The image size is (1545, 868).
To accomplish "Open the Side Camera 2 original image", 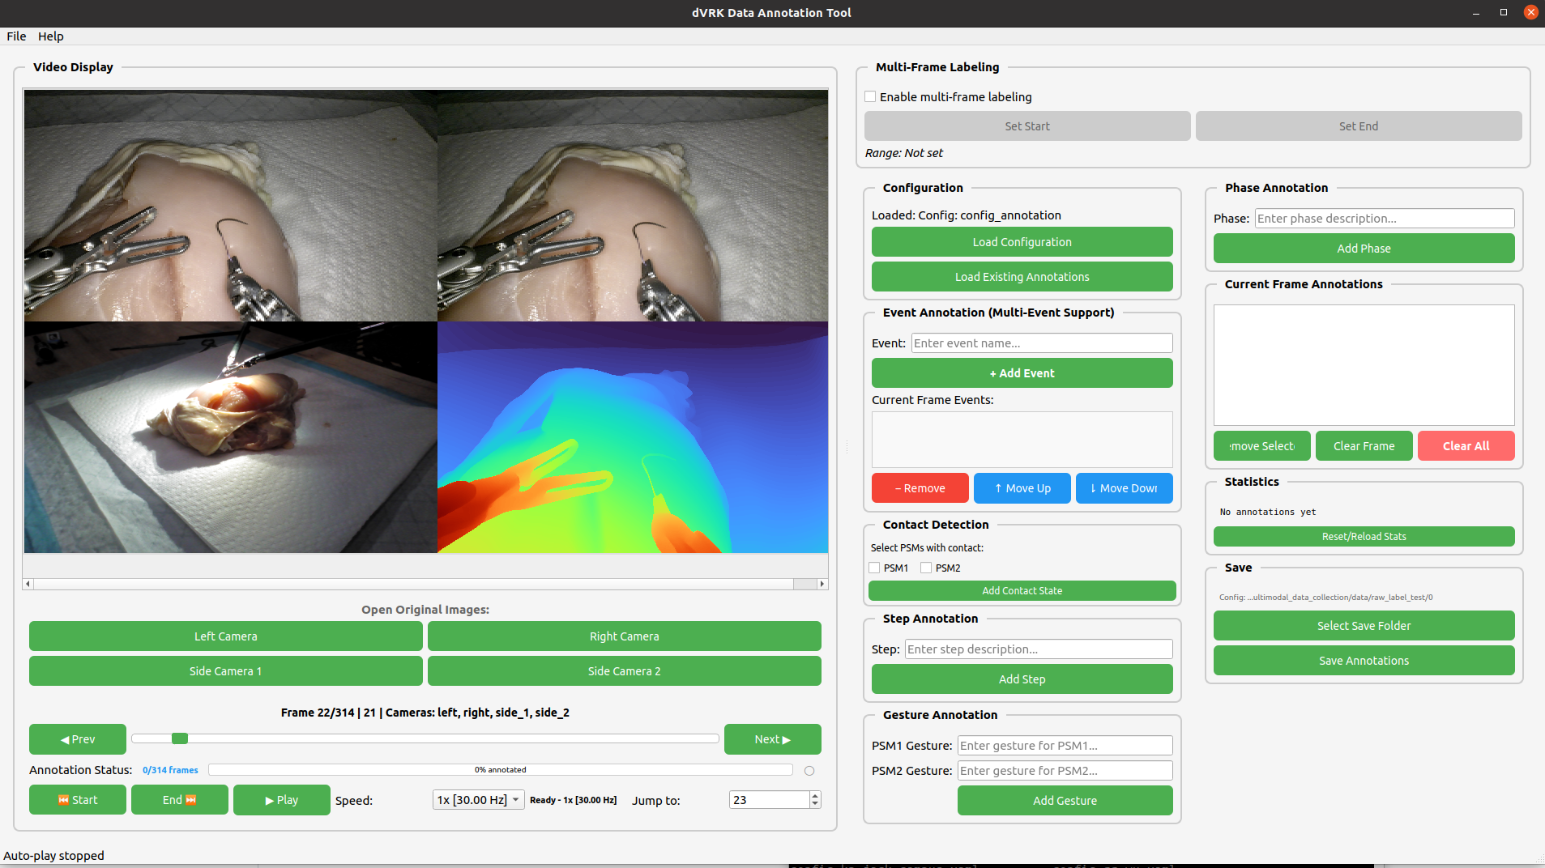I will [x=624, y=670].
